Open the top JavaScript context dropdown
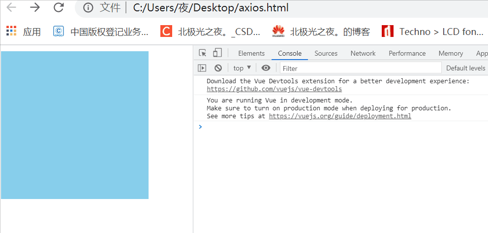Screen dimensions: 488x233 (242, 68)
